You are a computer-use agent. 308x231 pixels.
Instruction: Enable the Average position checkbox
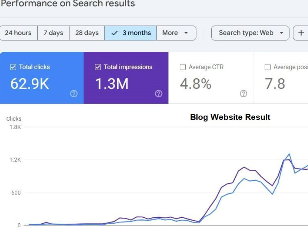pos(268,67)
